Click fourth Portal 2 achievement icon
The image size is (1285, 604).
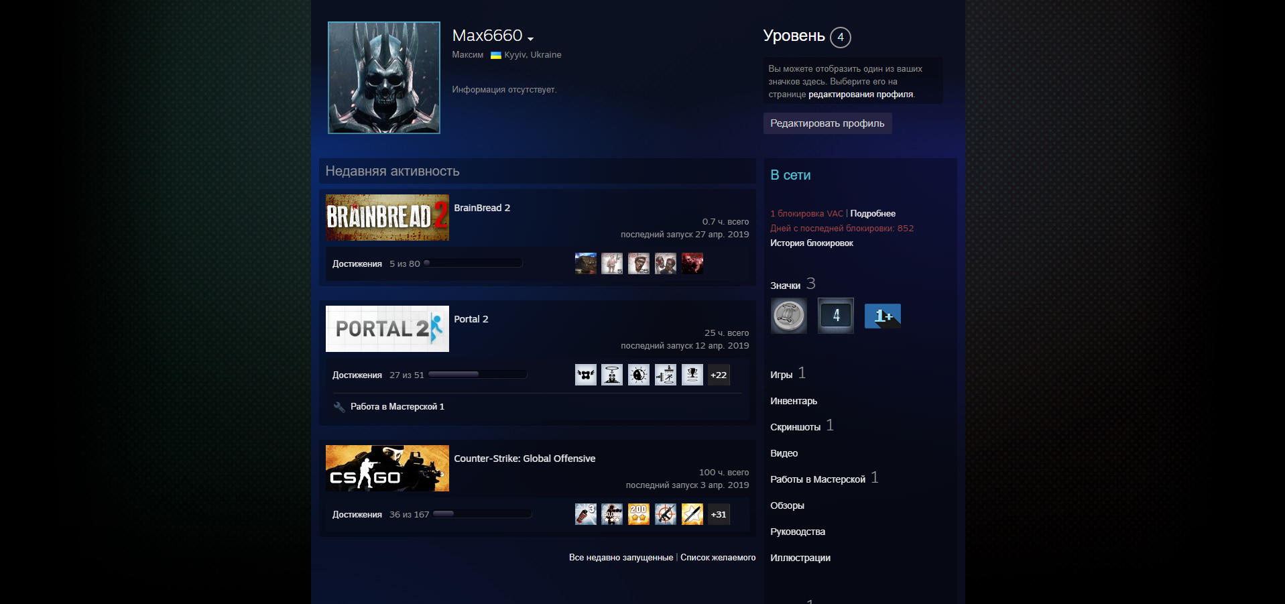(666, 375)
